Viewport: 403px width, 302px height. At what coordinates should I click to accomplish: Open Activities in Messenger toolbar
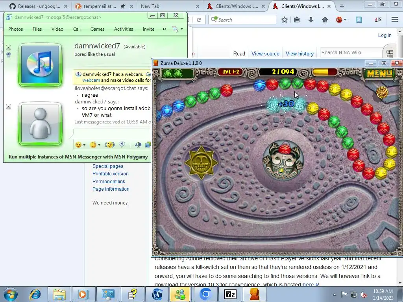124,29
